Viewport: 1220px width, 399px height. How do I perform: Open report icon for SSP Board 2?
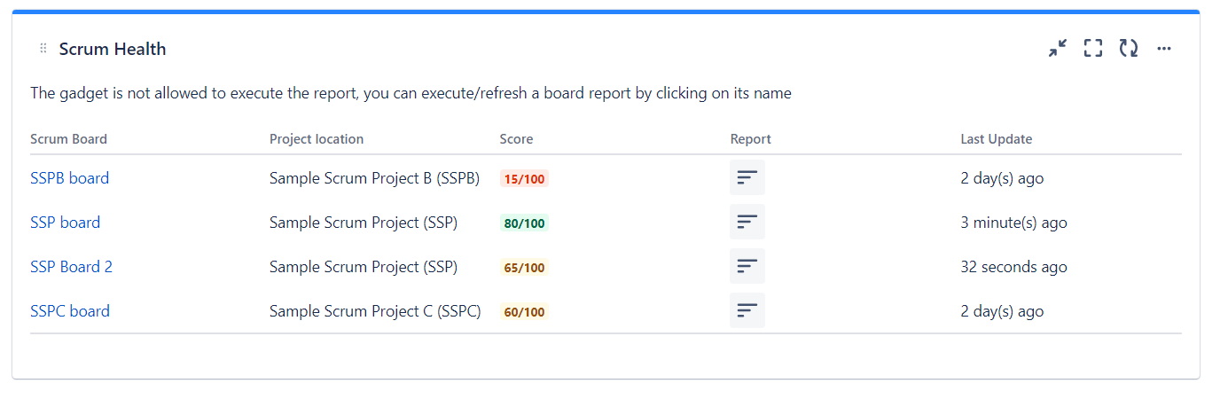747,266
